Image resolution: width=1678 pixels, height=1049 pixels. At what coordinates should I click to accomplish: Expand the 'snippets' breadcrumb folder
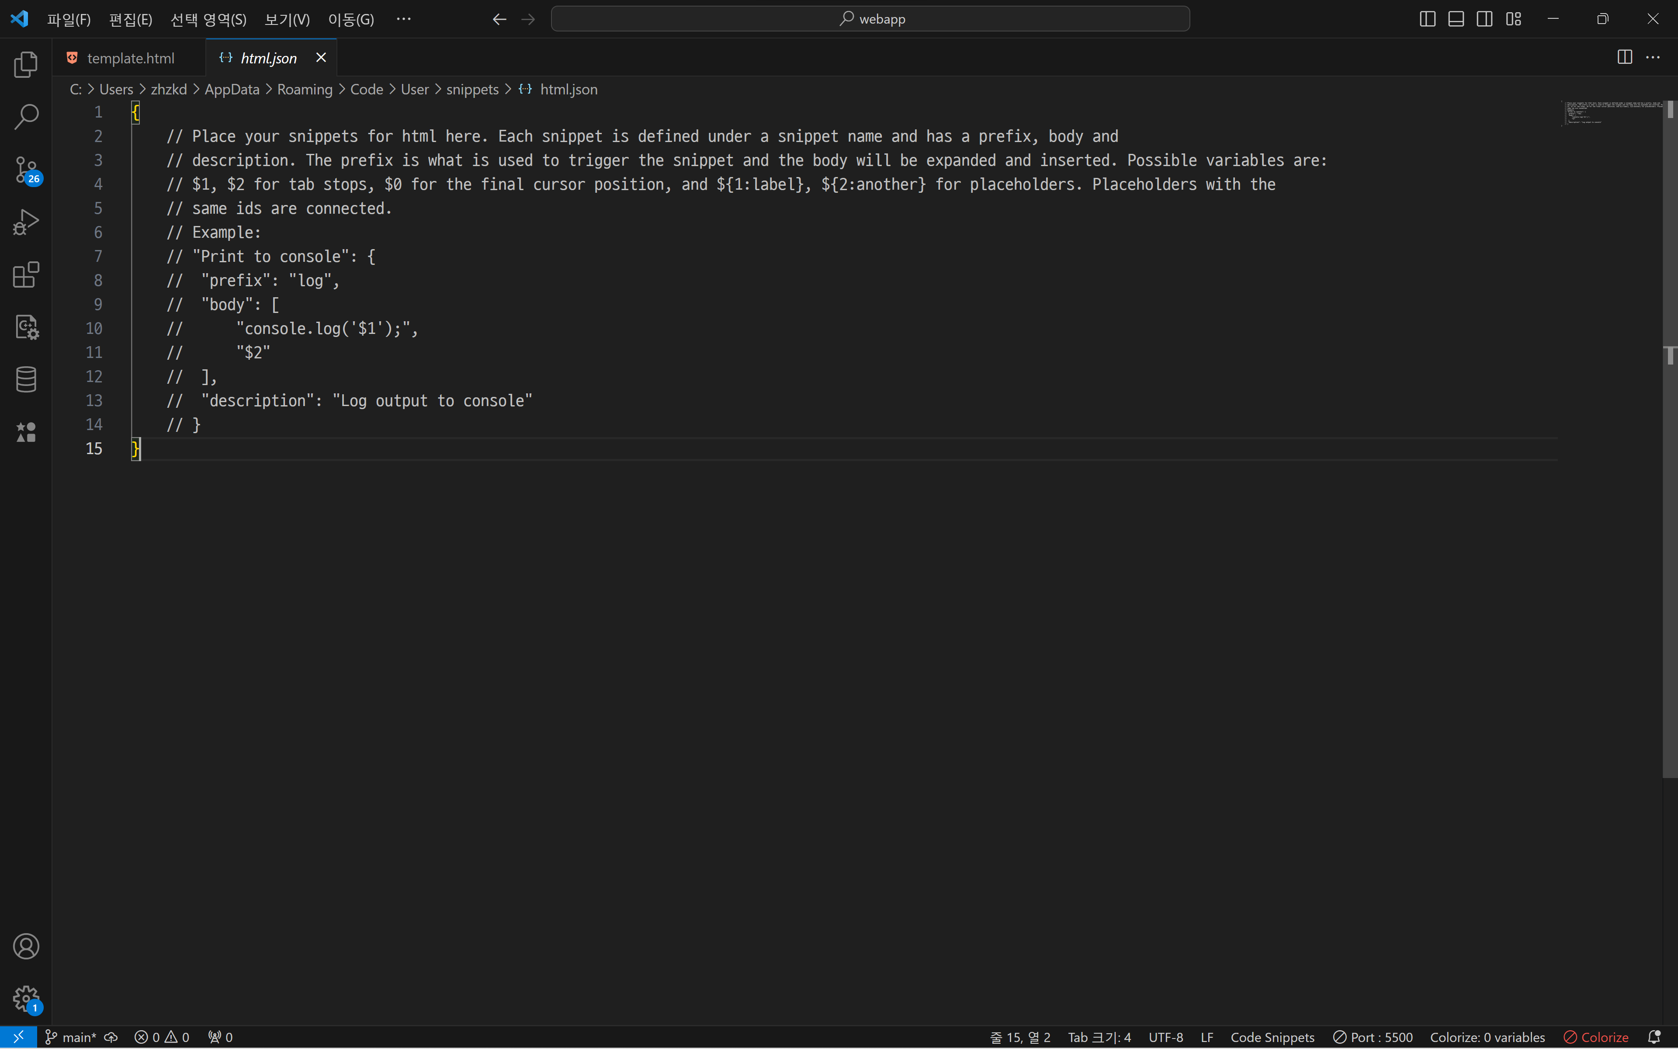coord(472,90)
